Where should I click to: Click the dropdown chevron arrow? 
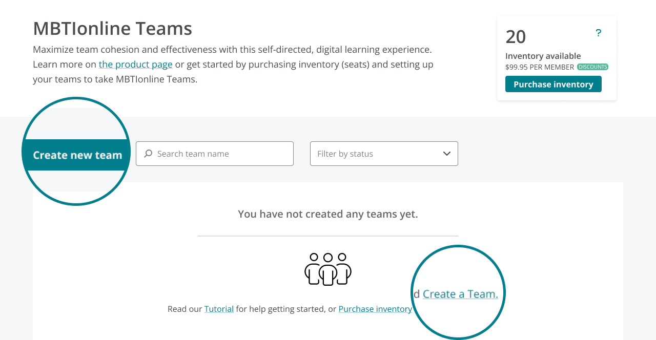coord(446,154)
